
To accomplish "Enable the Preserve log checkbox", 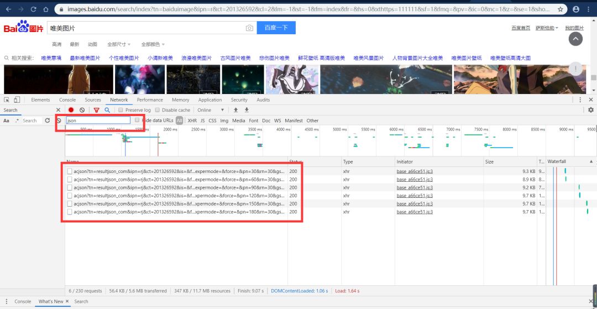I will 121,110.
